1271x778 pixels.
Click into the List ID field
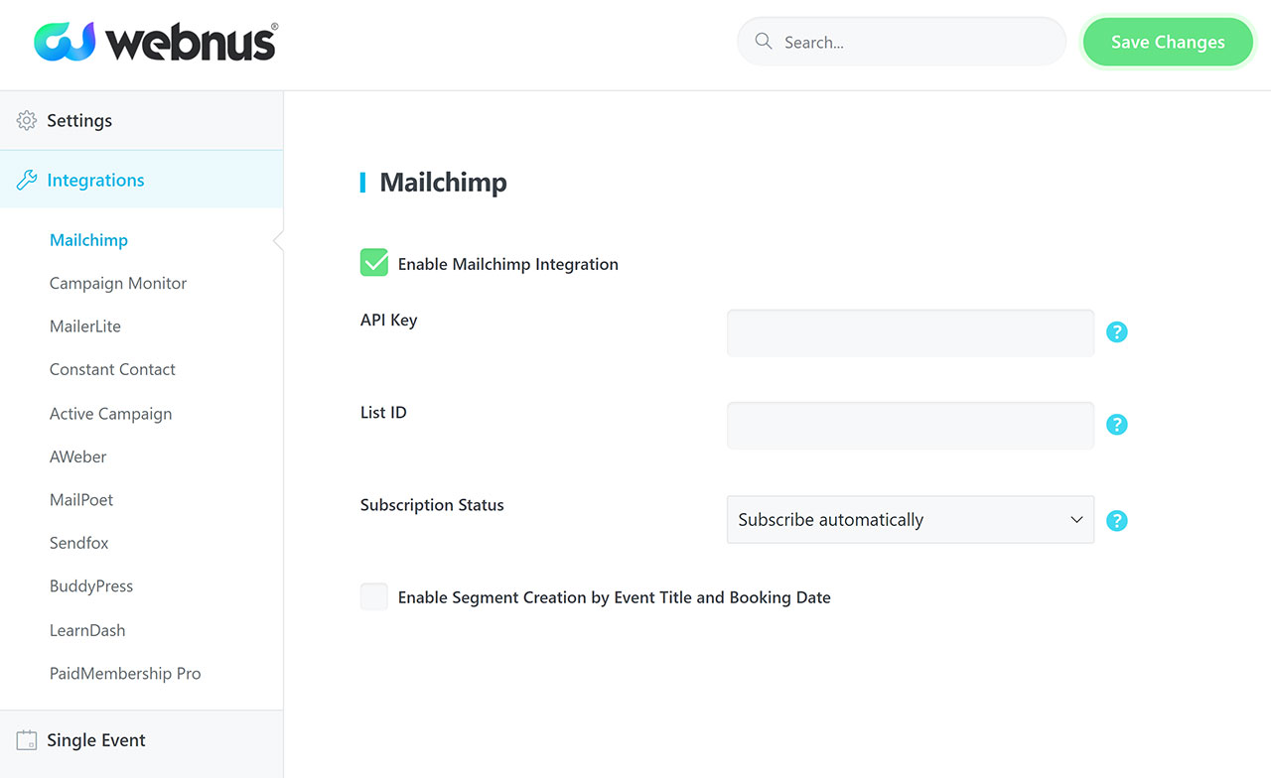point(911,425)
